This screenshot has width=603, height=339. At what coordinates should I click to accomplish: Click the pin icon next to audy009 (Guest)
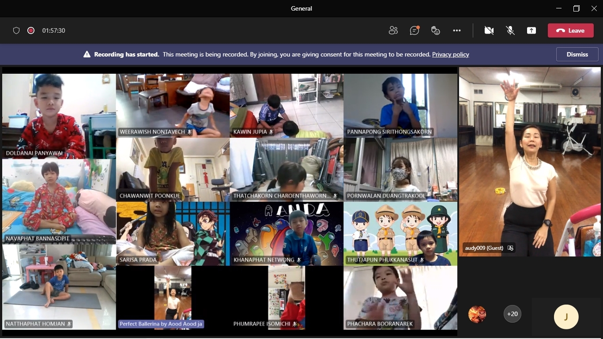tap(511, 248)
